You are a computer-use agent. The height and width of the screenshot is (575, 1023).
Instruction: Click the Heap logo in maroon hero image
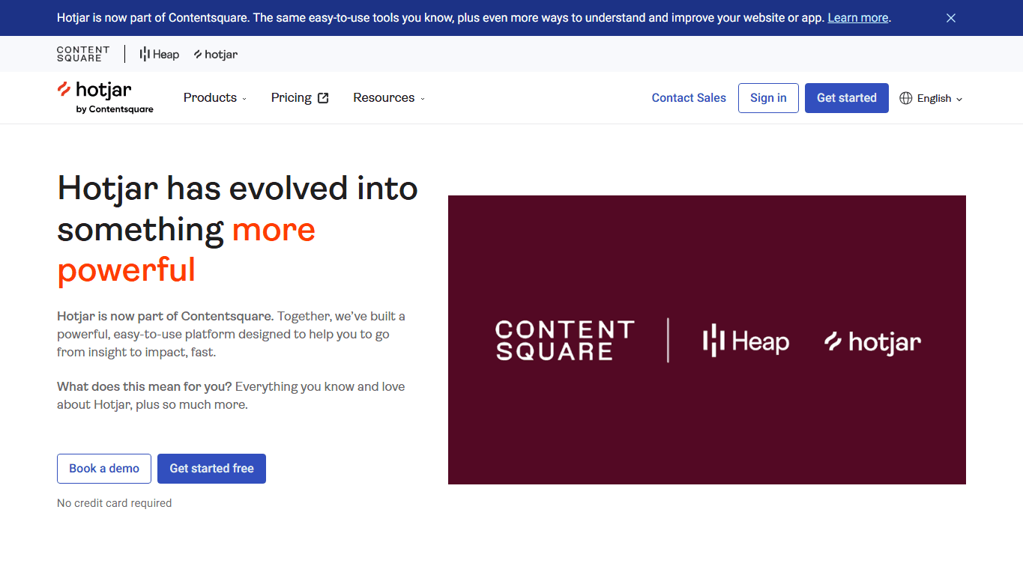746,341
